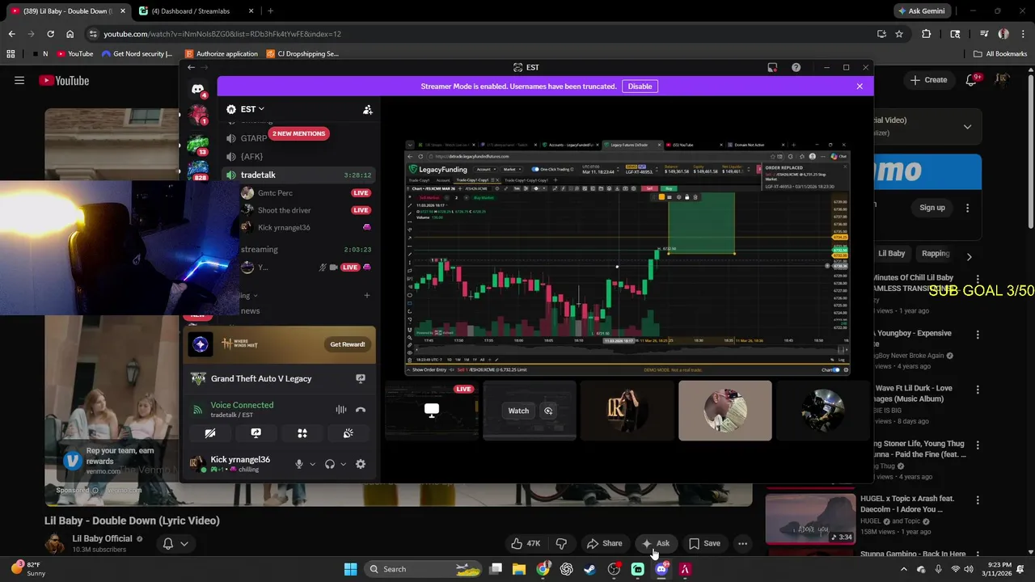Click the Get Reward! button

pos(347,344)
